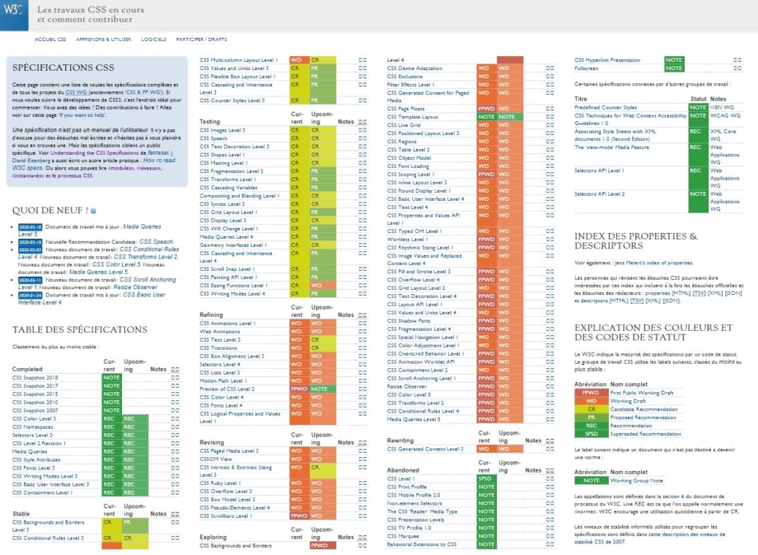
Task: Open the Web Animations specification link
Action: pyautogui.click(x=219, y=331)
